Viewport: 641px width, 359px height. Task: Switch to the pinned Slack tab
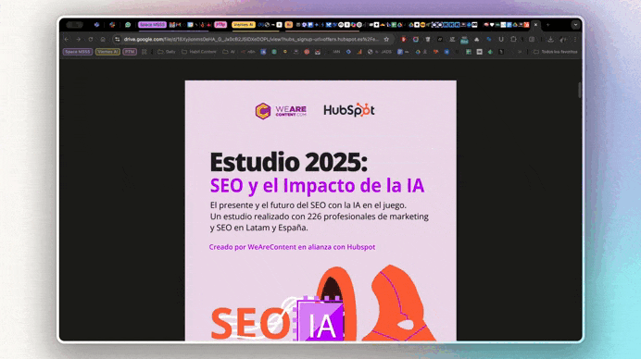112,25
